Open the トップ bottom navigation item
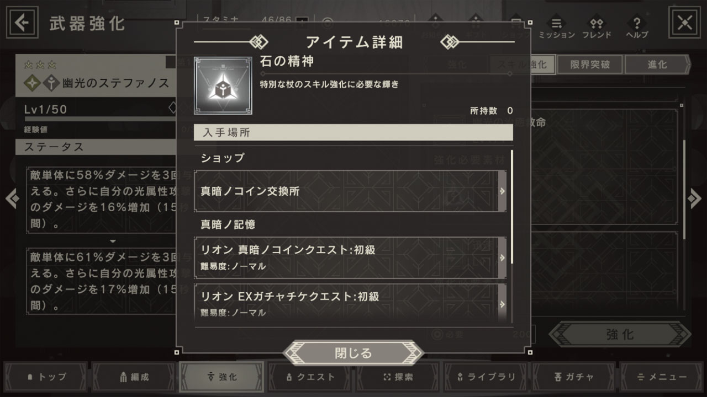 pos(46,377)
